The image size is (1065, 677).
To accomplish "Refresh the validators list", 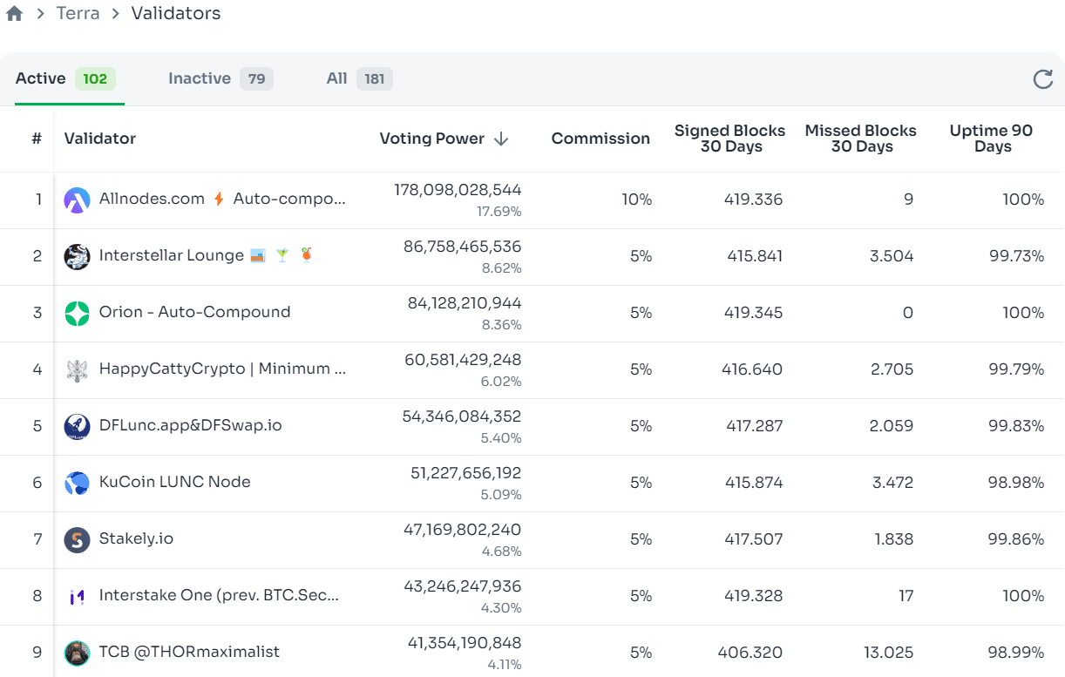I will pyautogui.click(x=1042, y=79).
